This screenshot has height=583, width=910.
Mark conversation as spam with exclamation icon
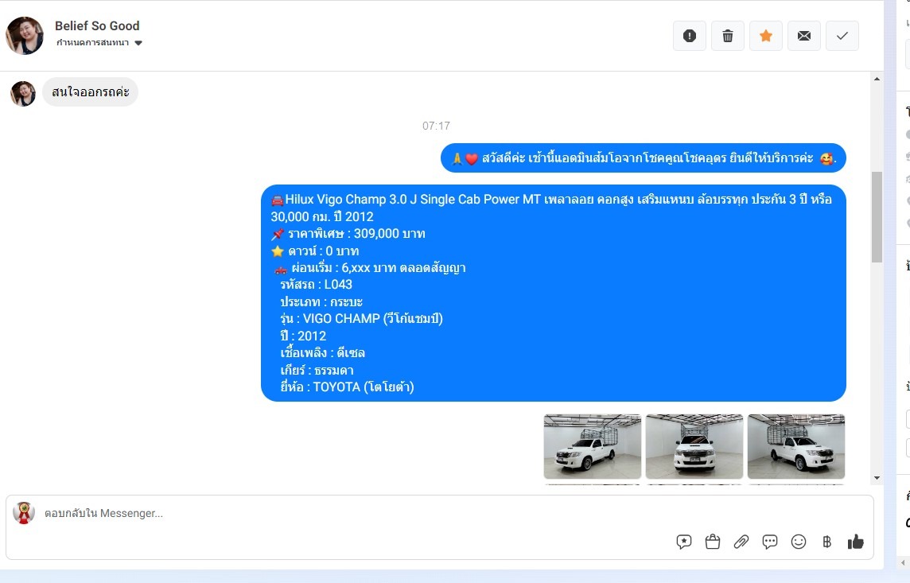click(690, 36)
